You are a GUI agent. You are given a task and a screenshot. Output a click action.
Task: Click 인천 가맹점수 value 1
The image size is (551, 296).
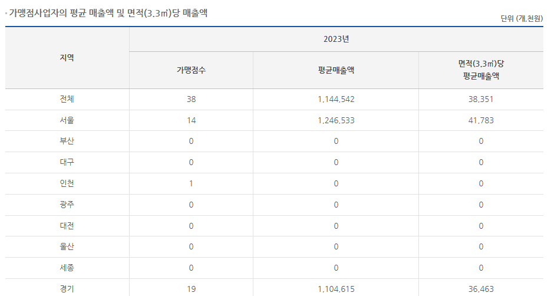click(x=191, y=183)
